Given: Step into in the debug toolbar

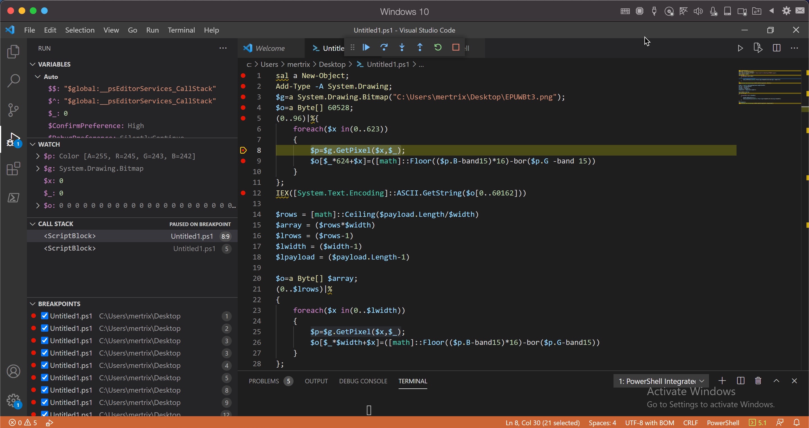Looking at the screenshot, I should click(x=402, y=47).
